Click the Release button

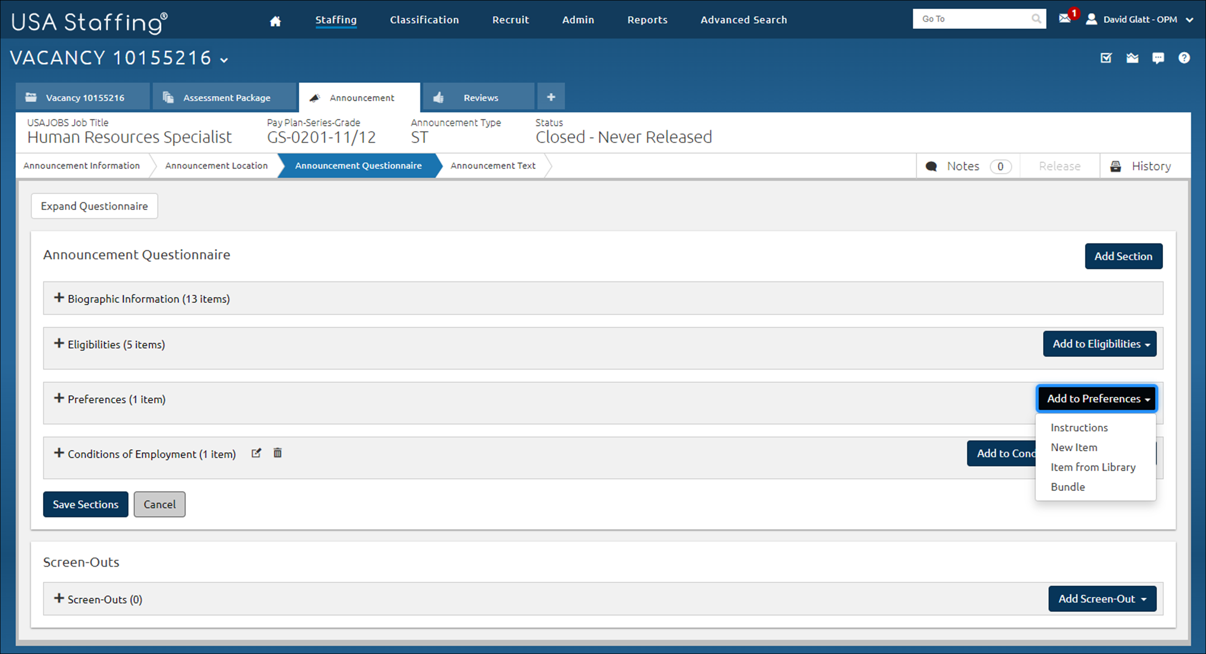point(1059,166)
